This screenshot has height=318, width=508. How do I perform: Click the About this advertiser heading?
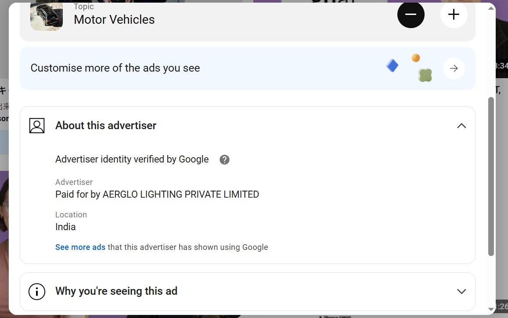click(x=106, y=126)
